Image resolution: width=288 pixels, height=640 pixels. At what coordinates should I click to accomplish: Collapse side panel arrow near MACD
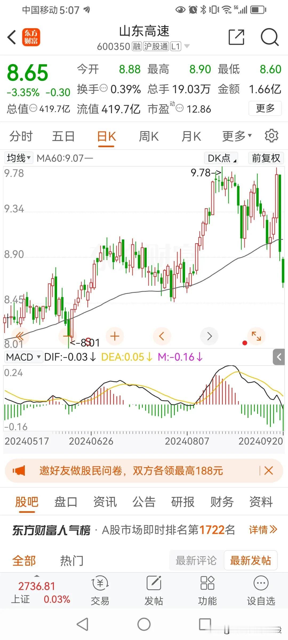tap(279, 357)
